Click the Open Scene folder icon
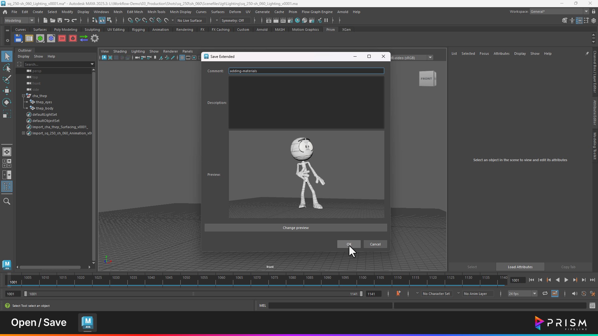The width and height of the screenshot is (598, 336). point(53,21)
